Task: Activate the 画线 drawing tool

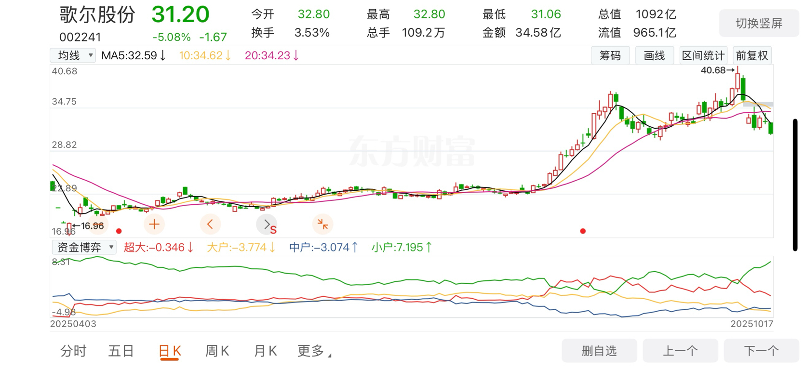Action: pyautogui.click(x=654, y=55)
